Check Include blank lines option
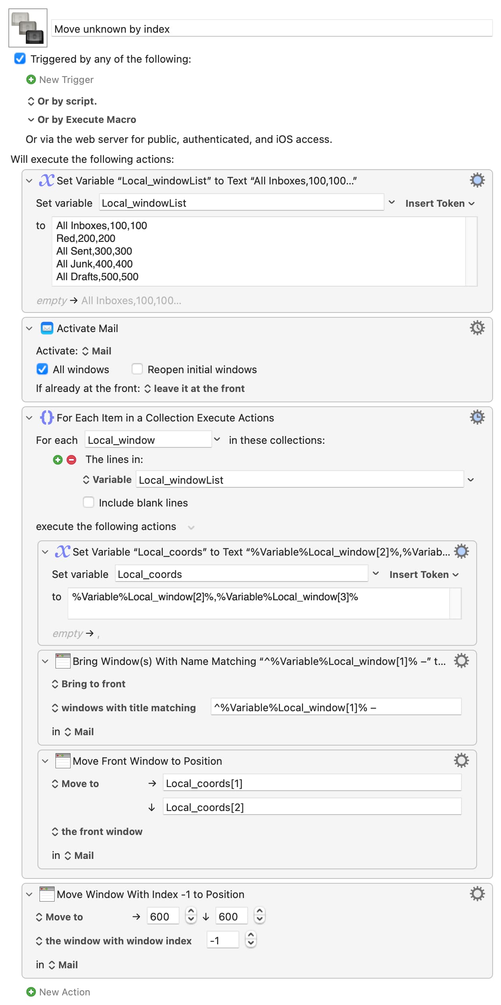This screenshot has height=1005, width=501. (x=89, y=502)
